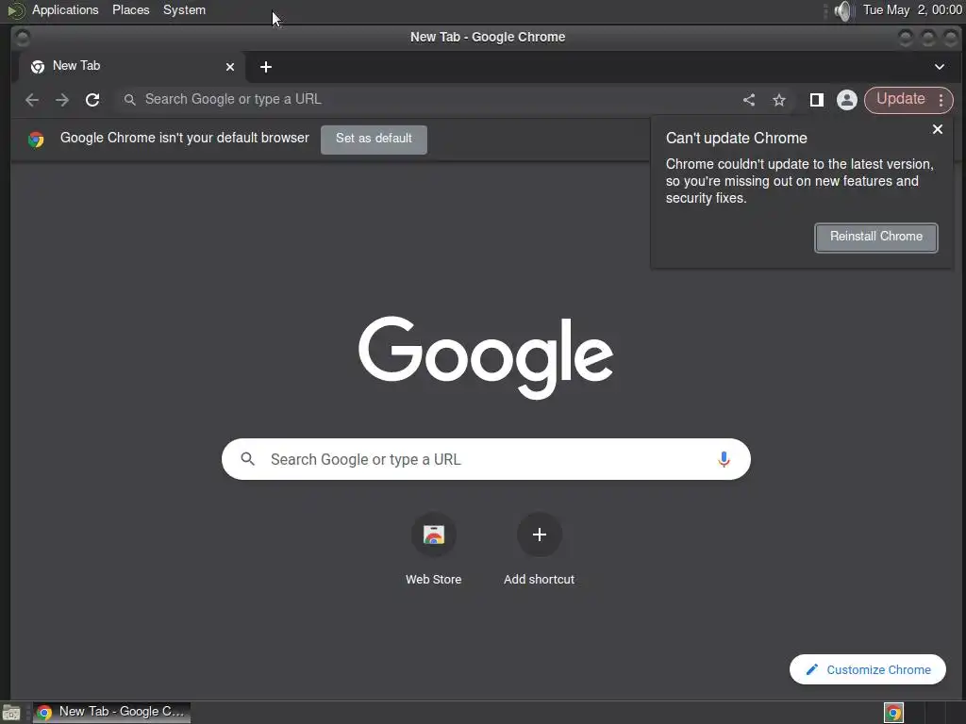Open the profile avatar menu
This screenshot has width=966, height=724.
click(x=847, y=100)
